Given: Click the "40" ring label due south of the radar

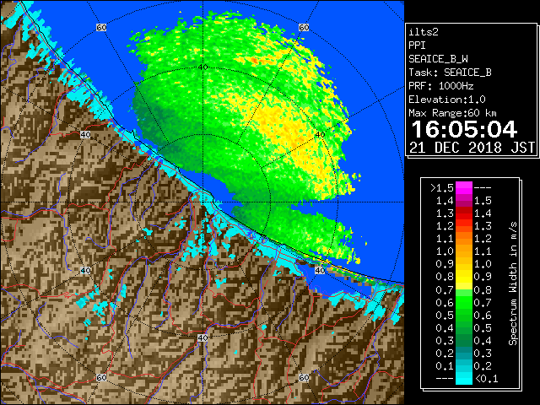Looking at the screenshot, I should (x=202, y=337).
